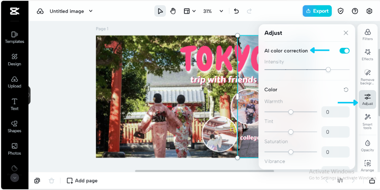Open the Text panel
Screen dimensions: 380x190
click(14, 104)
